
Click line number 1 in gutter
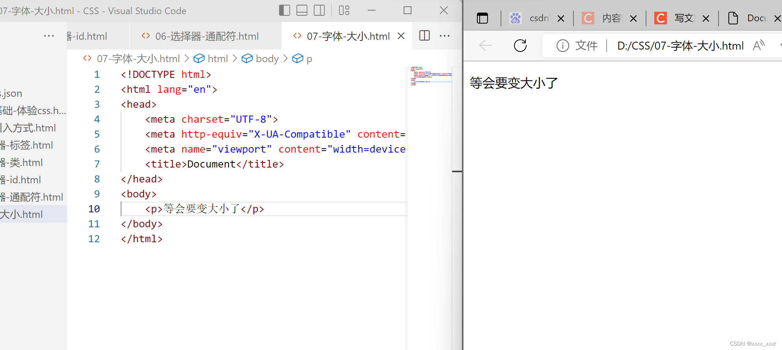[97, 74]
